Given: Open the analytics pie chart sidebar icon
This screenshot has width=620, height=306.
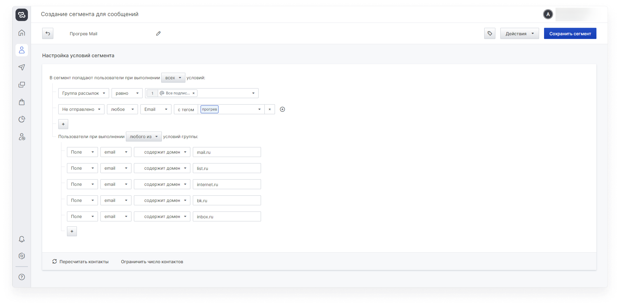Looking at the screenshot, I should pos(22,119).
